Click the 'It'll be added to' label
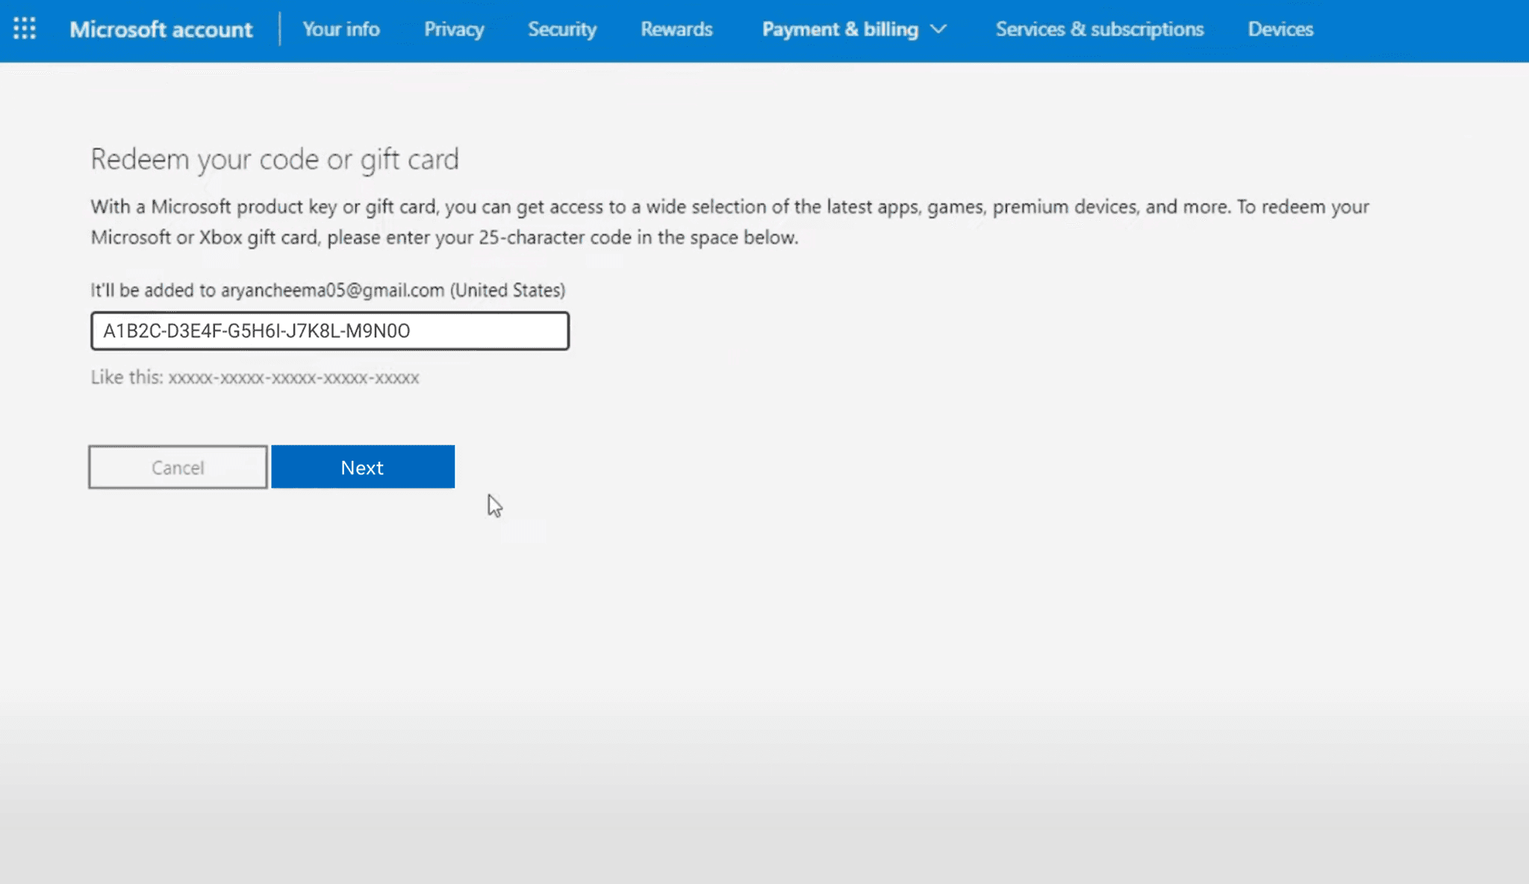 [x=153, y=290]
